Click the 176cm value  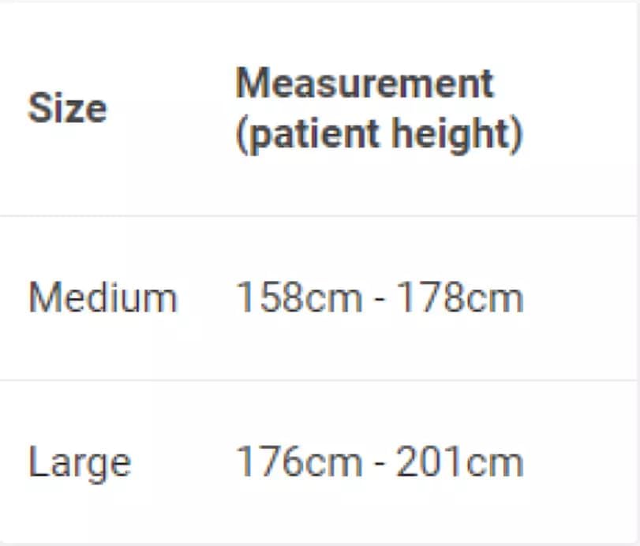tap(299, 462)
